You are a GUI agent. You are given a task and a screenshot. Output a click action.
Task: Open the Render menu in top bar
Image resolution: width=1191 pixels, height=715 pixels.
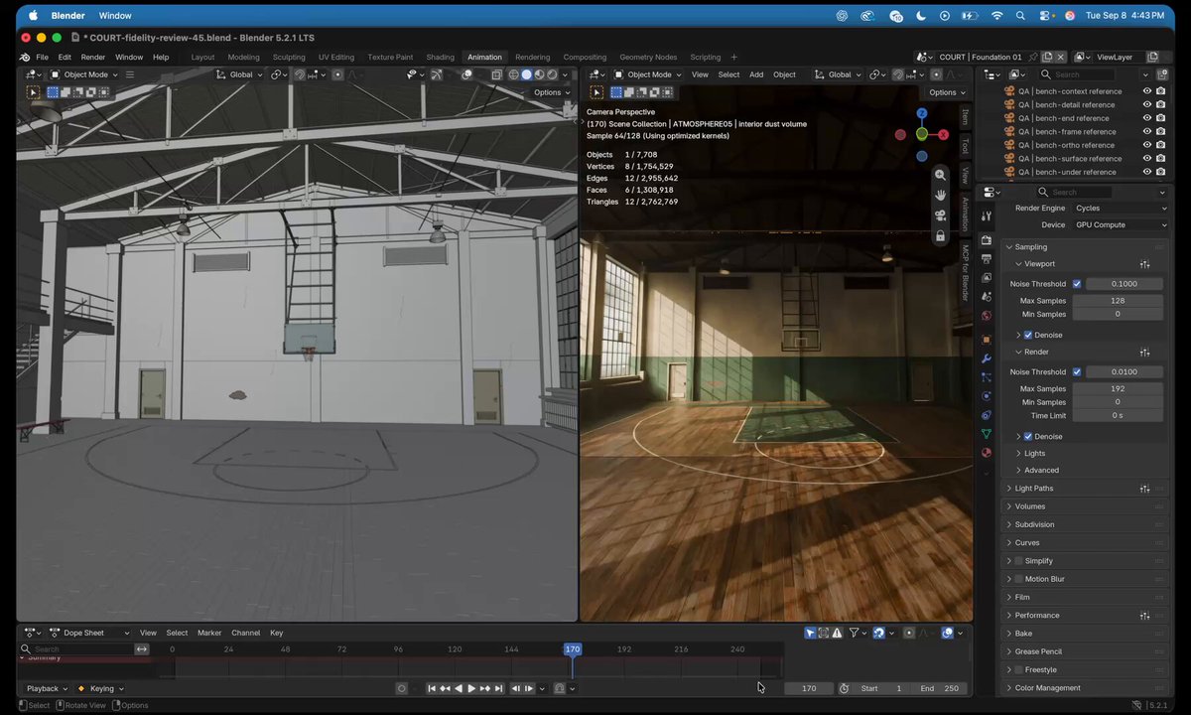pyautogui.click(x=93, y=58)
